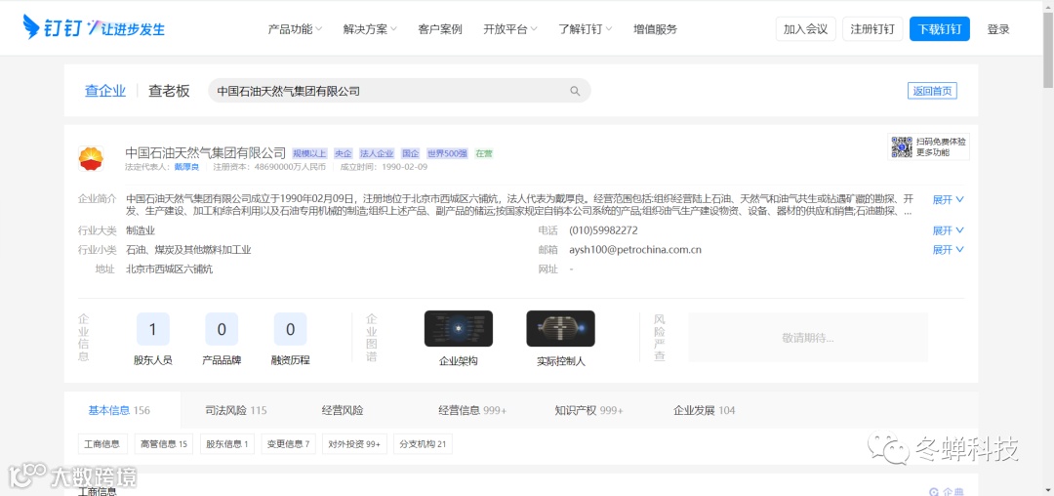The image size is (1054, 496).
Task: Select the 高管信息 15 sub-tab
Action: pos(163,443)
